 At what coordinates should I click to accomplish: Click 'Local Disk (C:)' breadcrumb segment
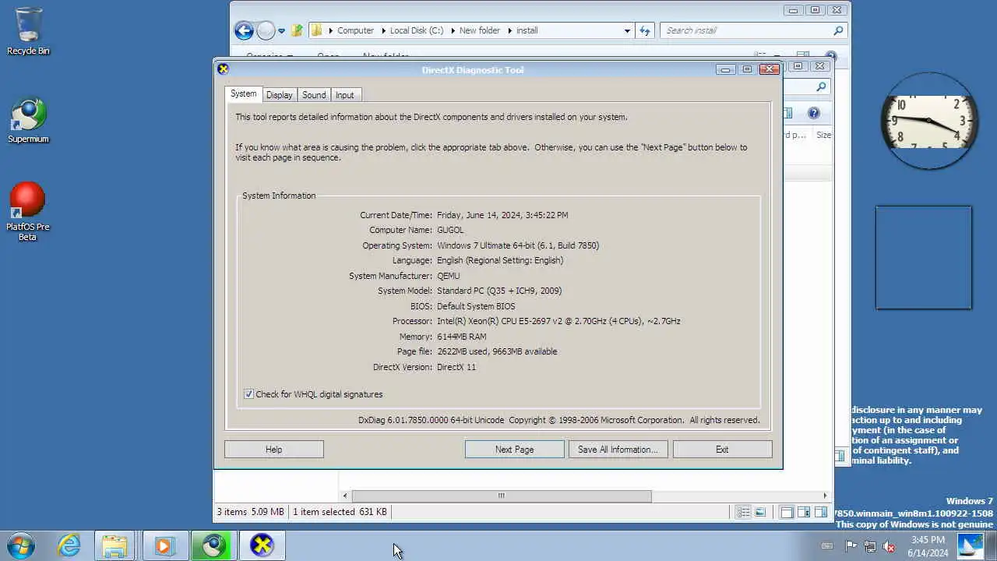(417, 30)
